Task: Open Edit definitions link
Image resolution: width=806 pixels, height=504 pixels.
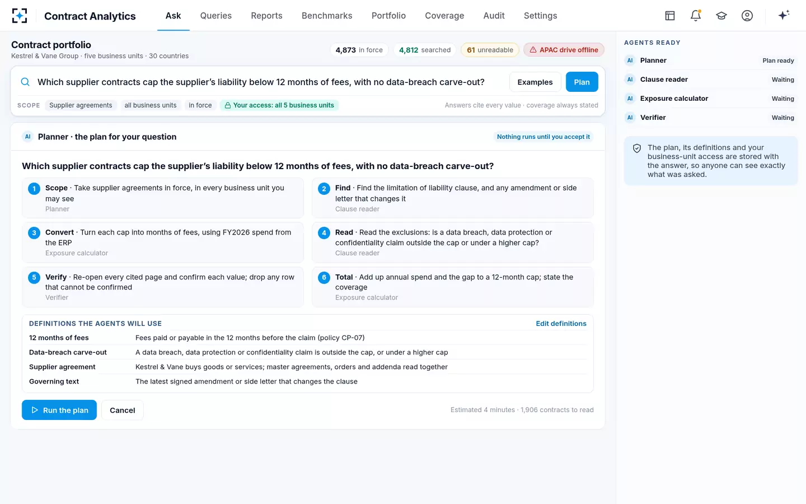Action: pyautogui.click(x=561, y=324)
